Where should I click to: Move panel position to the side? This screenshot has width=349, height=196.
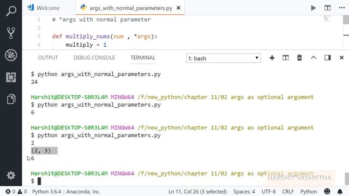click(327, 58)
